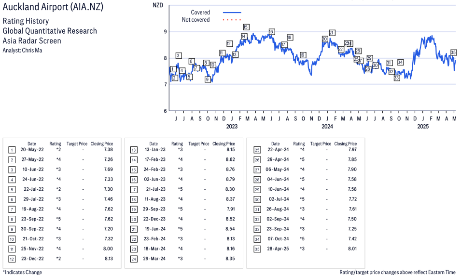The image size is (461, 275).
Task: Click the 02-Jun-23 date cell
Action: 154,180
